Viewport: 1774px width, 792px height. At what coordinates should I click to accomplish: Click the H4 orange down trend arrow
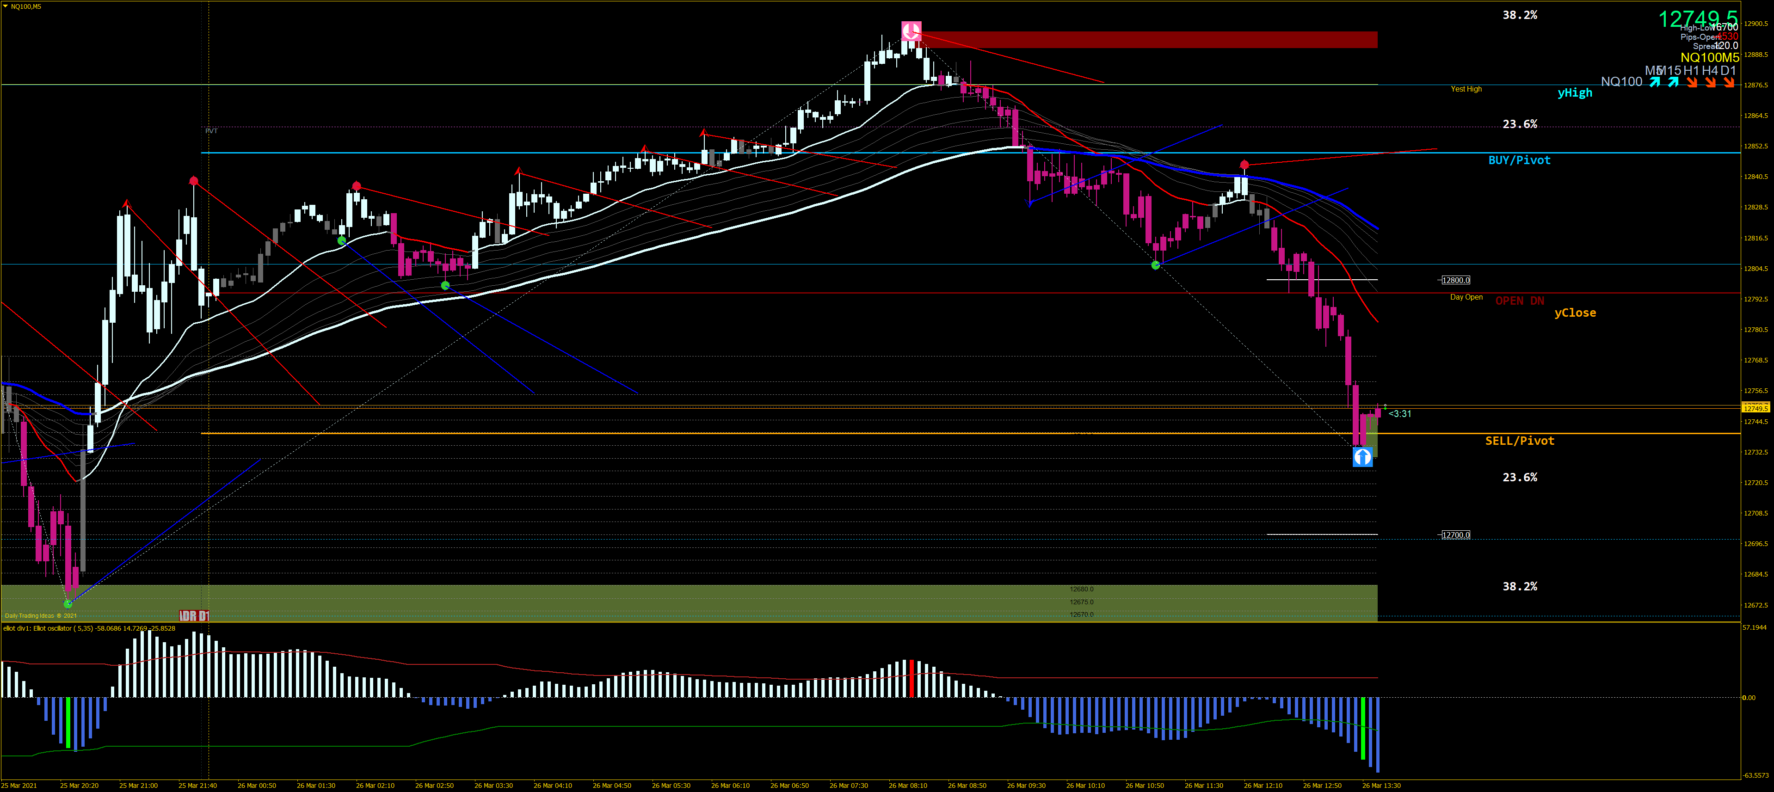point(1711,83)
